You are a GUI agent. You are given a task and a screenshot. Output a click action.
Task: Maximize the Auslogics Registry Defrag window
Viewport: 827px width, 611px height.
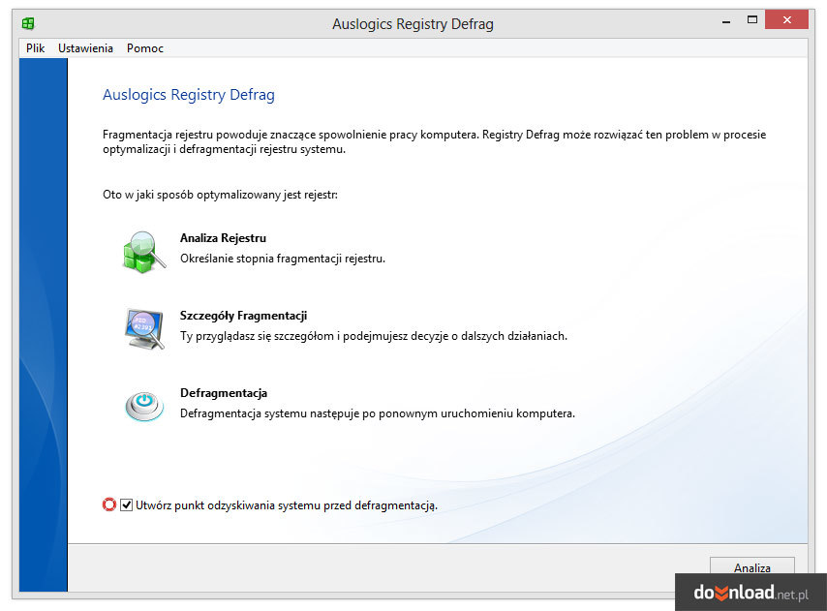click(752, 20)
